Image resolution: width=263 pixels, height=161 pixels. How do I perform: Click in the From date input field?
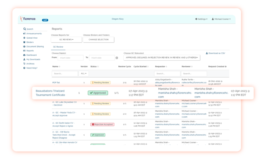70,58
